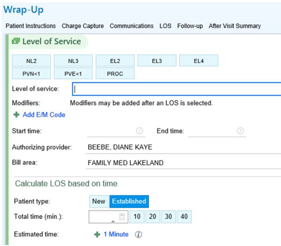Click the Authorizing provider field
This screenshot has width=281, height=246.
point(184,148)
